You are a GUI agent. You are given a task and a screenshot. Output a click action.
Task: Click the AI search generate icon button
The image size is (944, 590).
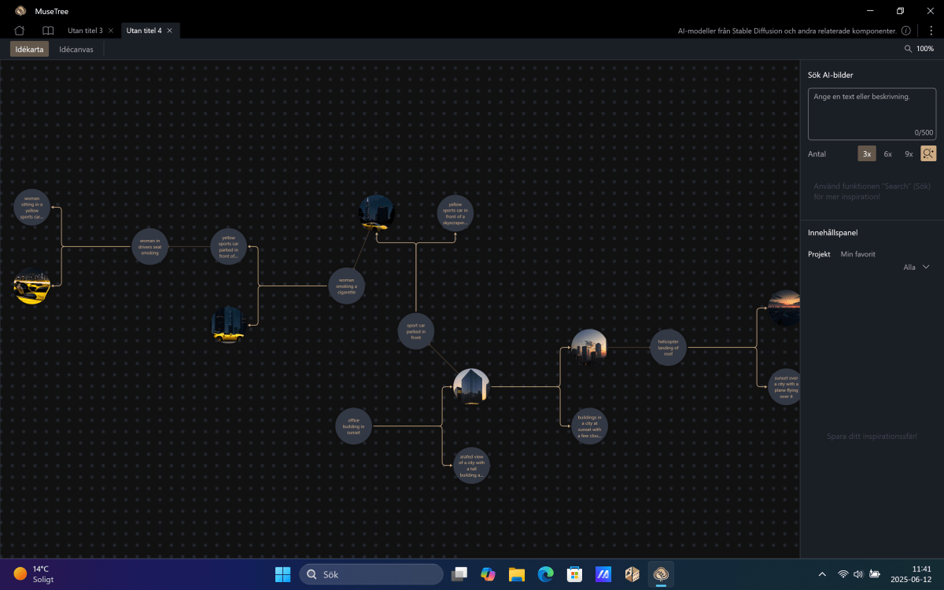(928, 154)
